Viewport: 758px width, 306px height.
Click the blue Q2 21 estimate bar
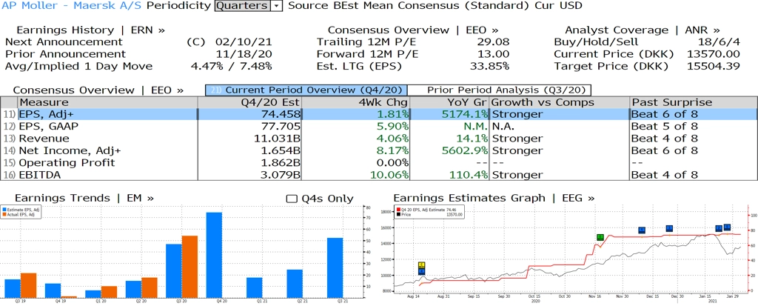coord(295,284)
